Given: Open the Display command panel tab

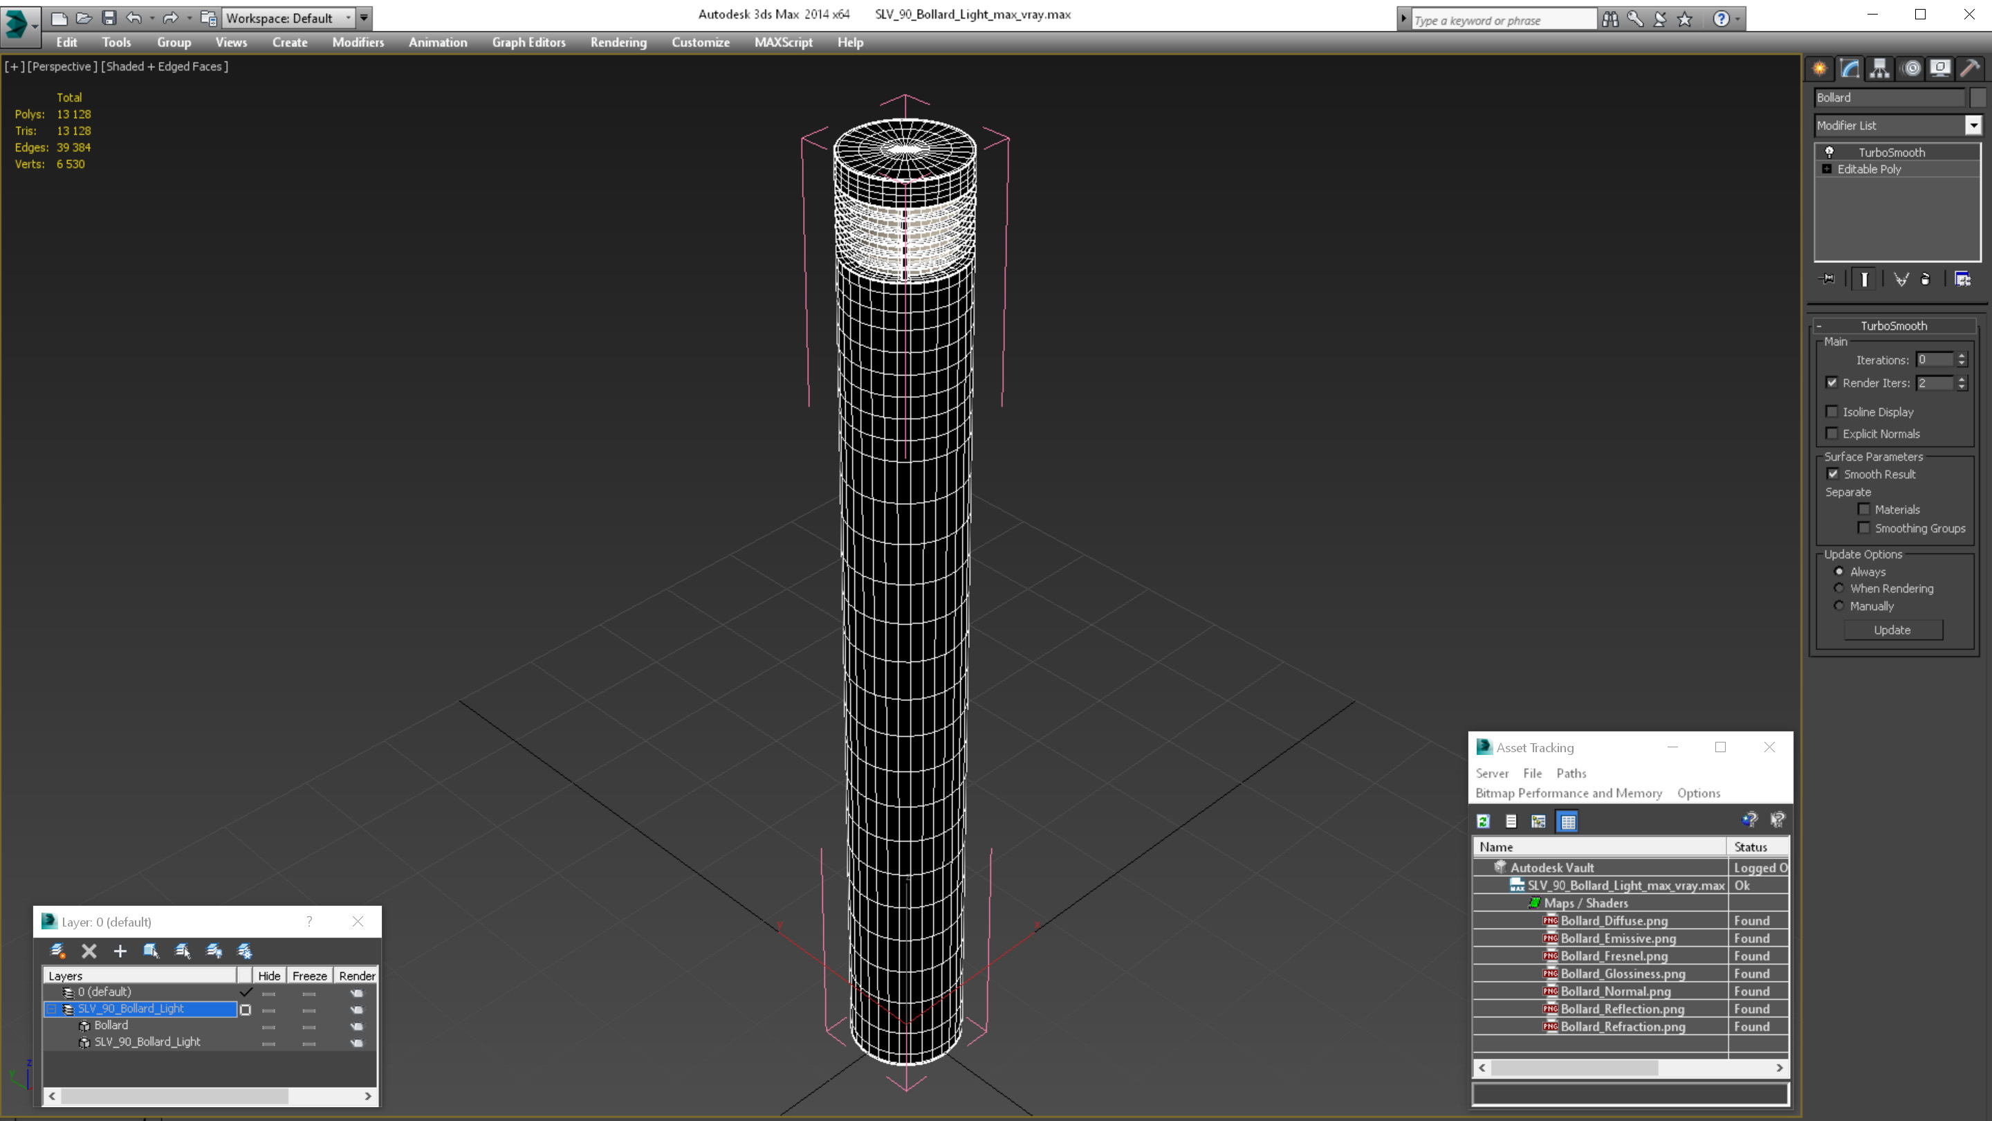Looking at the screenshot, I should click(x=1940, y=68).
